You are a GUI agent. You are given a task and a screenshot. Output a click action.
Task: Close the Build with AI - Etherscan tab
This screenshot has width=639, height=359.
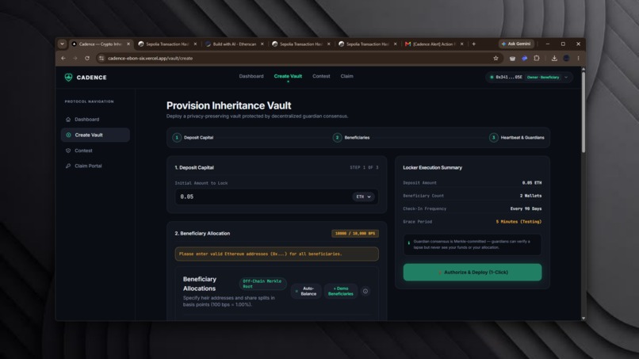click(262, 44)
